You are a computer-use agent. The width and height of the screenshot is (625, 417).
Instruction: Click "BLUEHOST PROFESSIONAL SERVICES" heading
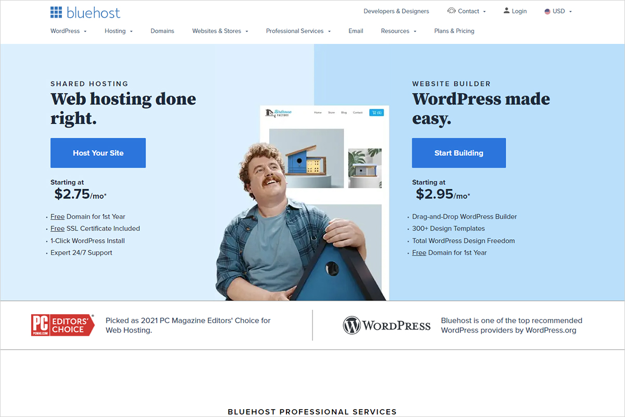coord(312,412)
